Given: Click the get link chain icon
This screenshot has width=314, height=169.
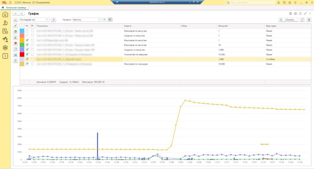Looking at the screenshot, I should (305, 13).
